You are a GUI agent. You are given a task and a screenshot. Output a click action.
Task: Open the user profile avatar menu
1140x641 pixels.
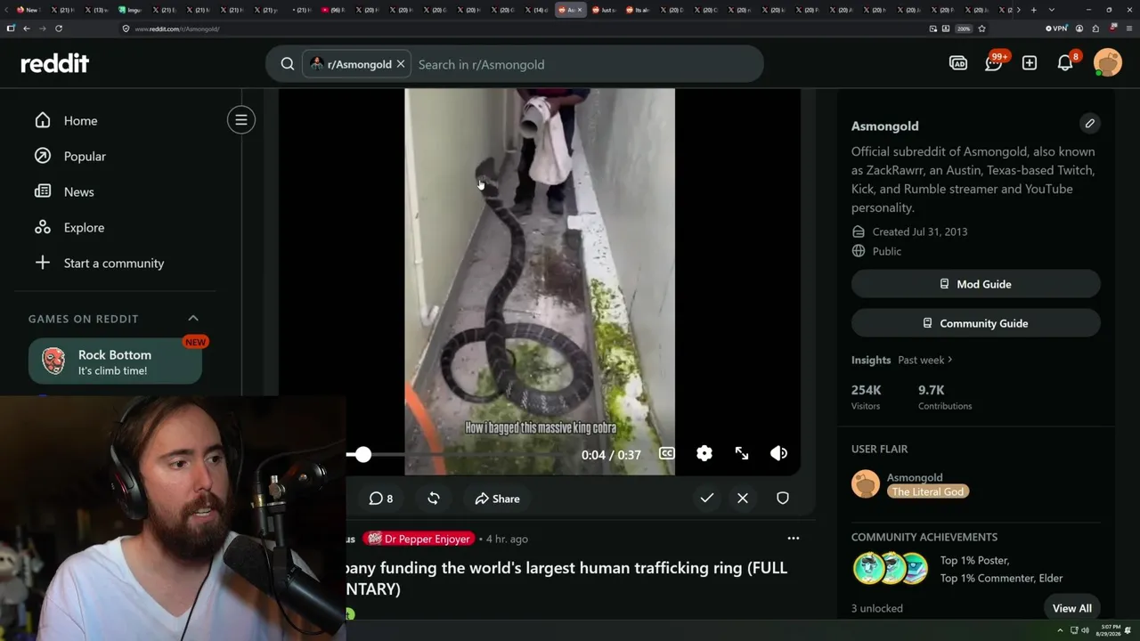[x=1108, y=63]
